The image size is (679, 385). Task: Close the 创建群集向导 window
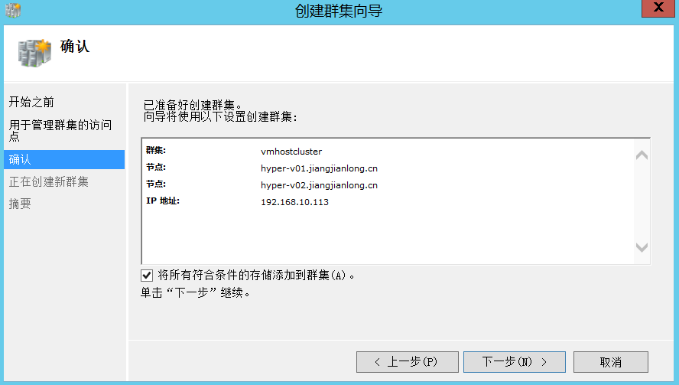pos(658,8)
